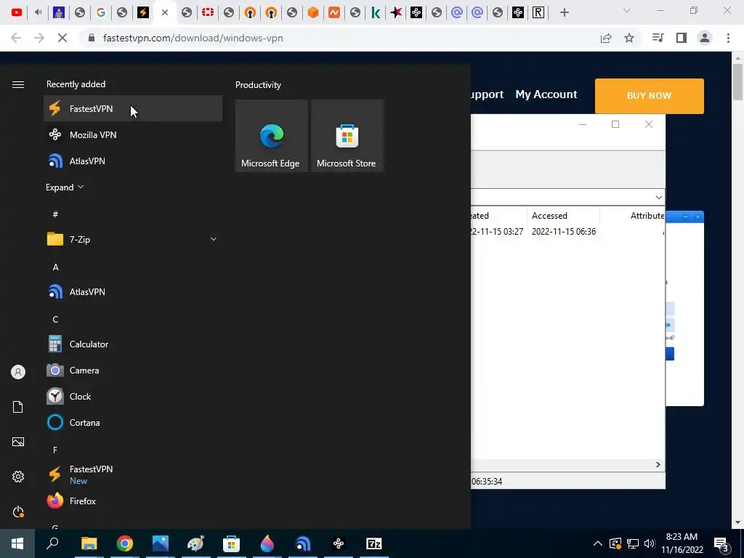
Task: Click the volume tray icon
Action: [x=650, y=543]
